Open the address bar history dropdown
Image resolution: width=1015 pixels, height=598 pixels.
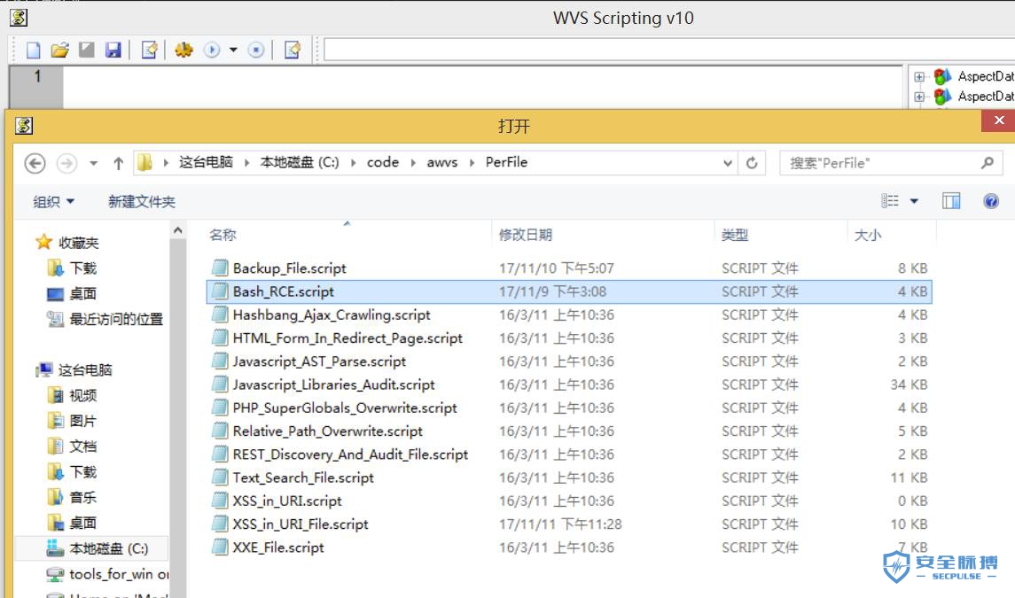[728, 163]
